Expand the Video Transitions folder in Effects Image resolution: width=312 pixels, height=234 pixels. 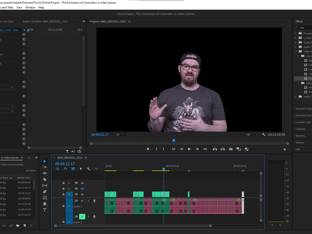pyautogui.click(x=297, y=97)
